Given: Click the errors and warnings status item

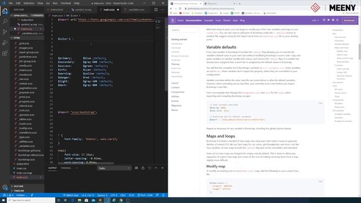Looking at the screenshot, I should point(8,195).
